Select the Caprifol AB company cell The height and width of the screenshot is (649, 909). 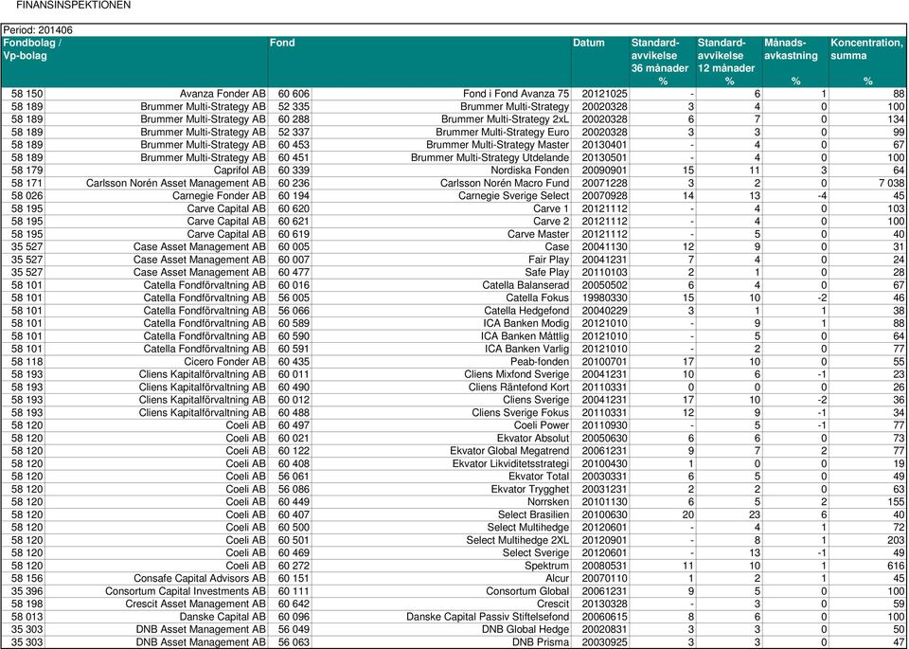click(240, 171)
